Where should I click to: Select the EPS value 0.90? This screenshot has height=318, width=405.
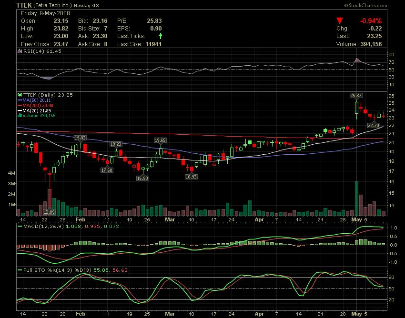pos(156,29)
